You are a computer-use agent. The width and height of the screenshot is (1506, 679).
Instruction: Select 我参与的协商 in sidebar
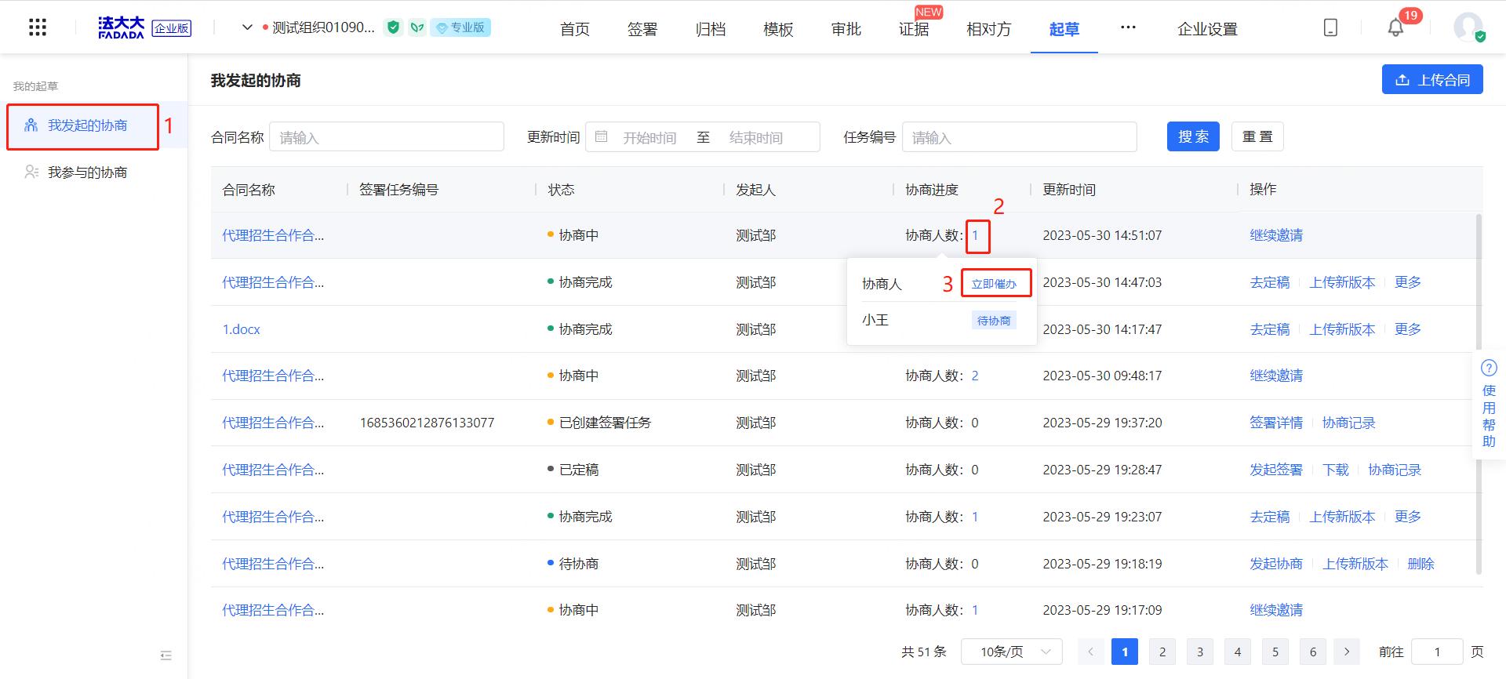[86, 172]
